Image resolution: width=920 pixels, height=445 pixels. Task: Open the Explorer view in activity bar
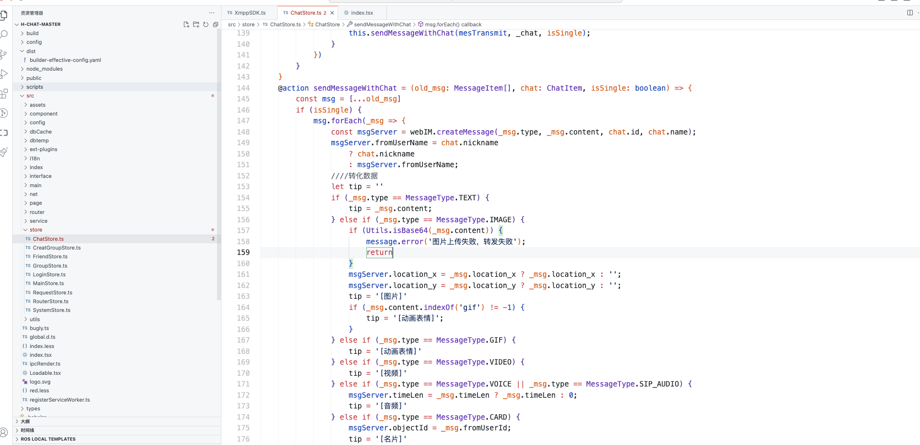point(4,15)
